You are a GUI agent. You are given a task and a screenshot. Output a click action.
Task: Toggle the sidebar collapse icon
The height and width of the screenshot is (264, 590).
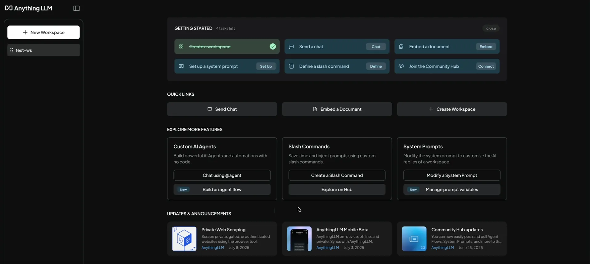coord(77,8)
